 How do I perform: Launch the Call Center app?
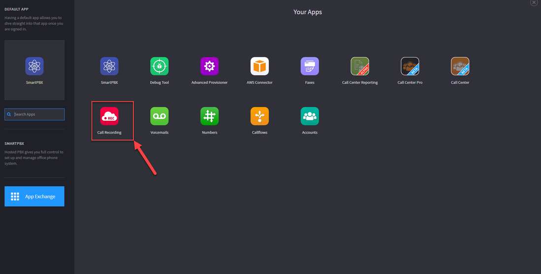coord(460,66)
